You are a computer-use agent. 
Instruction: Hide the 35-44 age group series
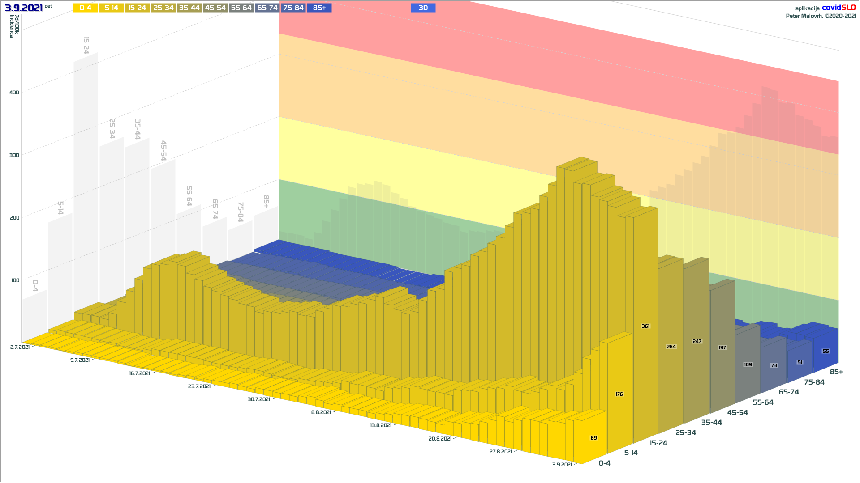189,8
